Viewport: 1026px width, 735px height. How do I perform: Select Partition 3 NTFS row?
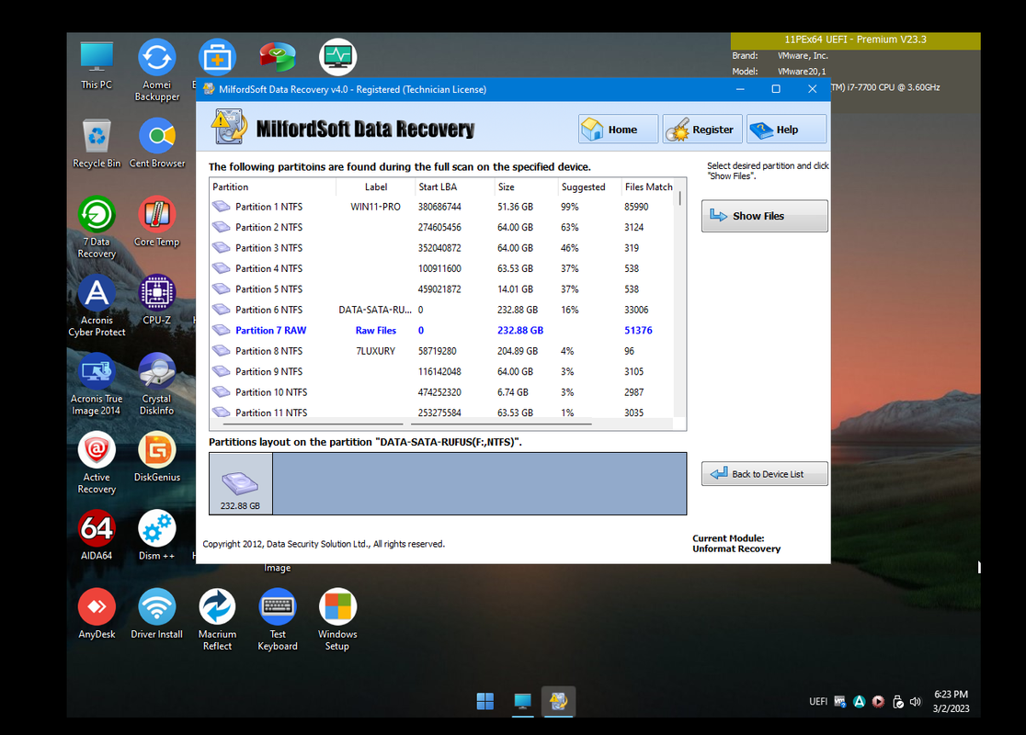[x=441, y=248]
